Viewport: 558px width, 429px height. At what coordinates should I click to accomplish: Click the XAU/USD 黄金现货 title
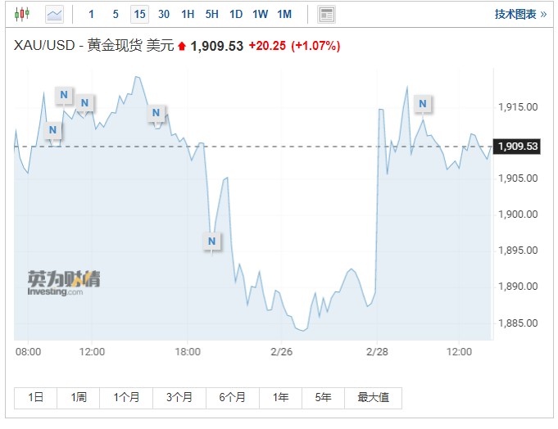[x=94, y=46]
